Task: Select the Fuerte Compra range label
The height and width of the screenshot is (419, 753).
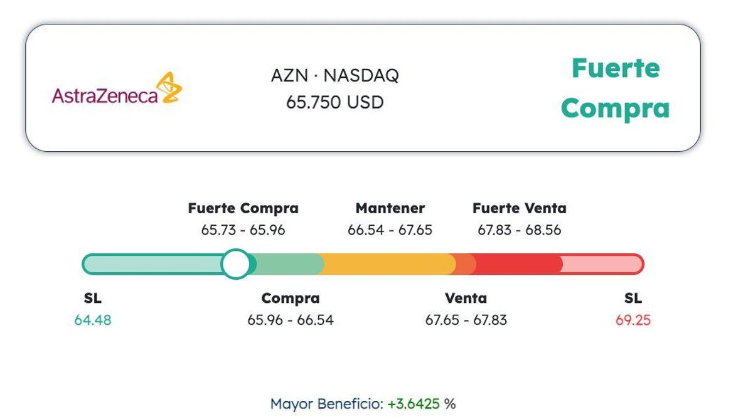Action: tap(243, 208)
